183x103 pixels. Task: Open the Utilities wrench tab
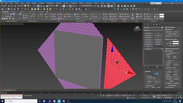click(x=160, y=25)
